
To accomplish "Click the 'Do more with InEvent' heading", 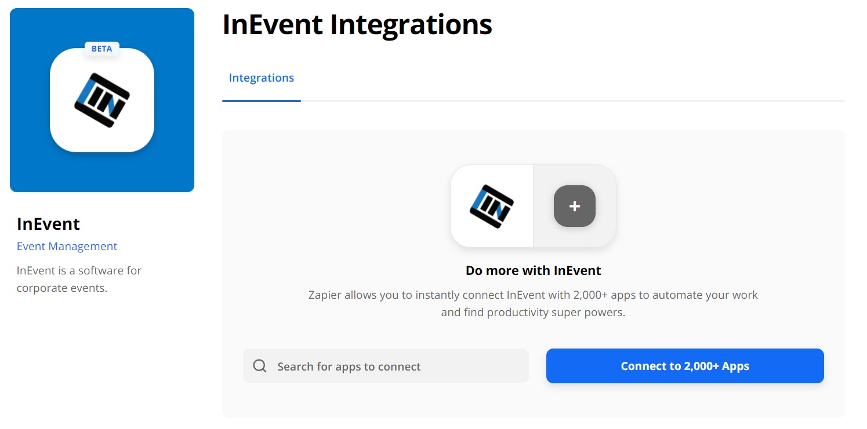I will (x=534, y=270).
